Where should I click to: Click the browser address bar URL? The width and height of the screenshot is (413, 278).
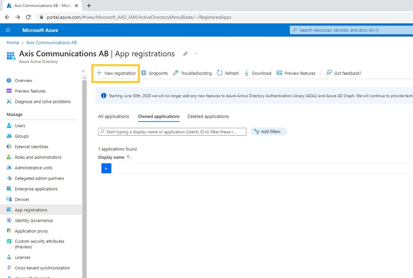tap(139, 17)
